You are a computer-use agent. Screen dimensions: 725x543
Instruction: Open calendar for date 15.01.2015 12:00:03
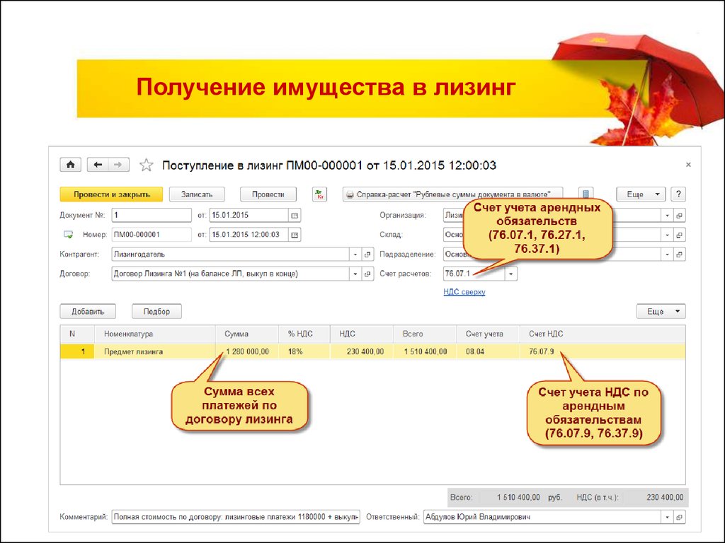295,235
